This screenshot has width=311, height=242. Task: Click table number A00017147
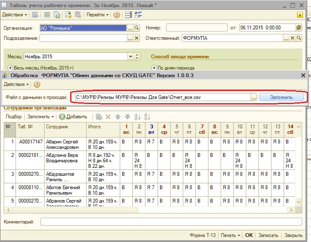31,142
